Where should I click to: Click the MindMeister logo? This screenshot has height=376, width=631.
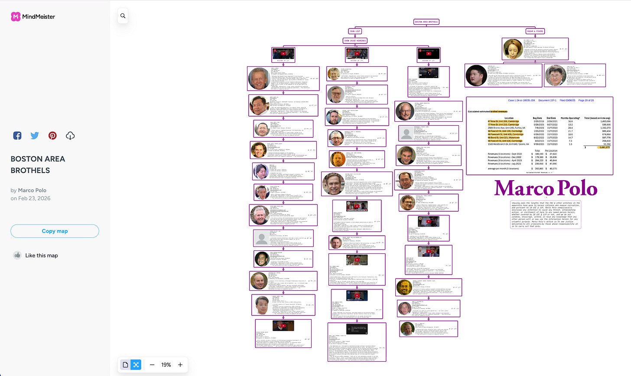pos(33,16)
